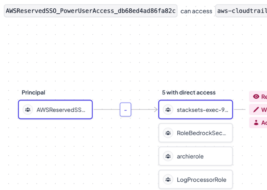Screen dimensions: 267x190
Task: Click the aws-cloudtrail resource selector field
Action: pyautogui.click(x=241, y=11)
